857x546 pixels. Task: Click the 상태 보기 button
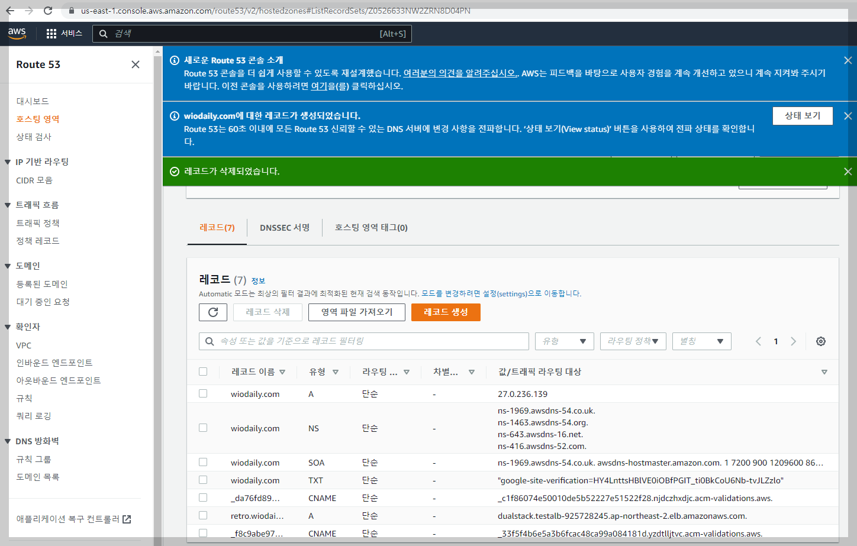[x=803, y=116]
